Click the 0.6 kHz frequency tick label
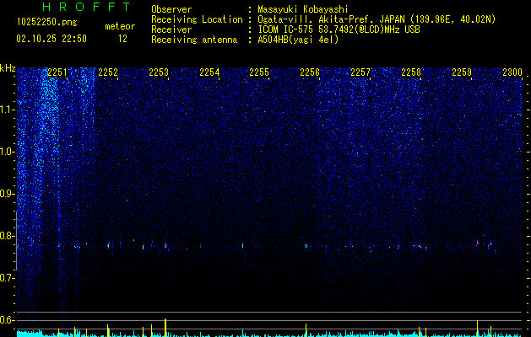Screen dimensions: 531x337 click(x=8, y=320)
